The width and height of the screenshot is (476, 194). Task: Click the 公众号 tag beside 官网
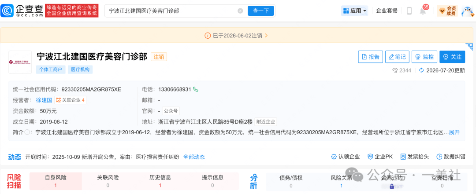171,111
